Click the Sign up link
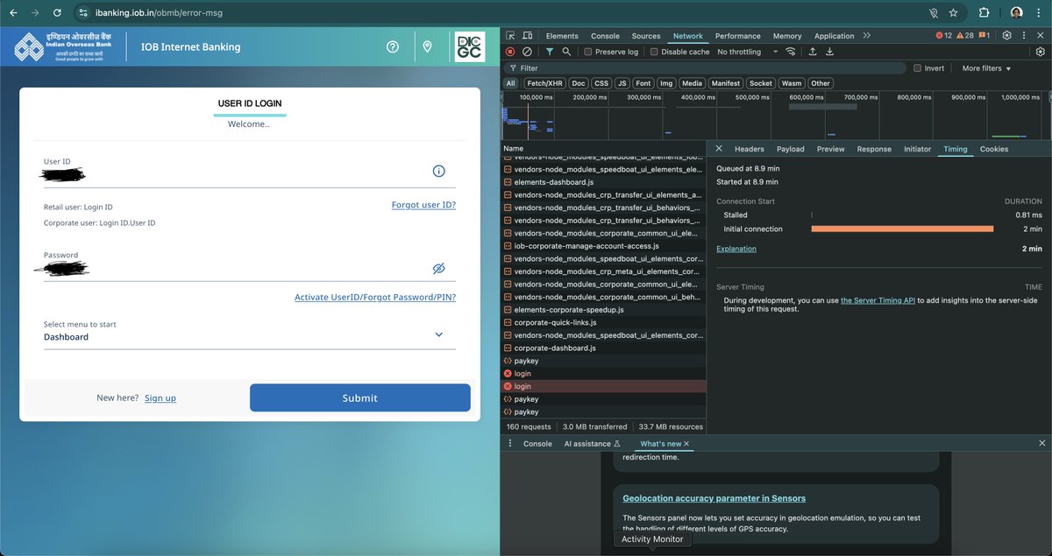Screen dimensions: 1052x556 point(160,398)
